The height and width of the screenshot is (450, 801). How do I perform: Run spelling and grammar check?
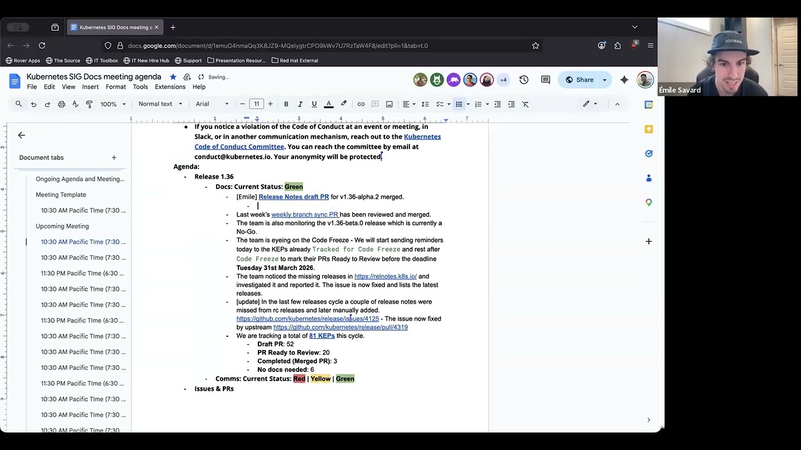tap(75, 104)
